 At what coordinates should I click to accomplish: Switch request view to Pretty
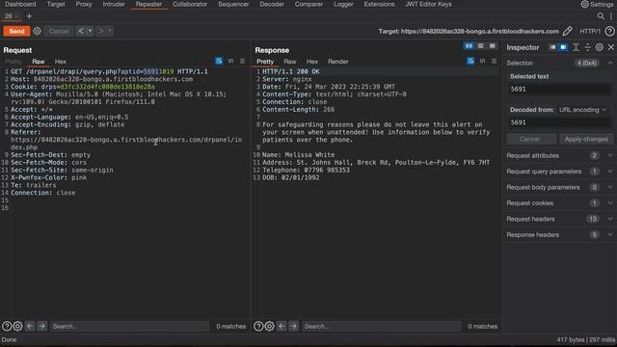[13, 62]
